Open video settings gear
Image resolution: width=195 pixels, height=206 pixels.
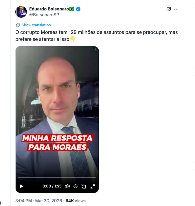coord(76,186)
